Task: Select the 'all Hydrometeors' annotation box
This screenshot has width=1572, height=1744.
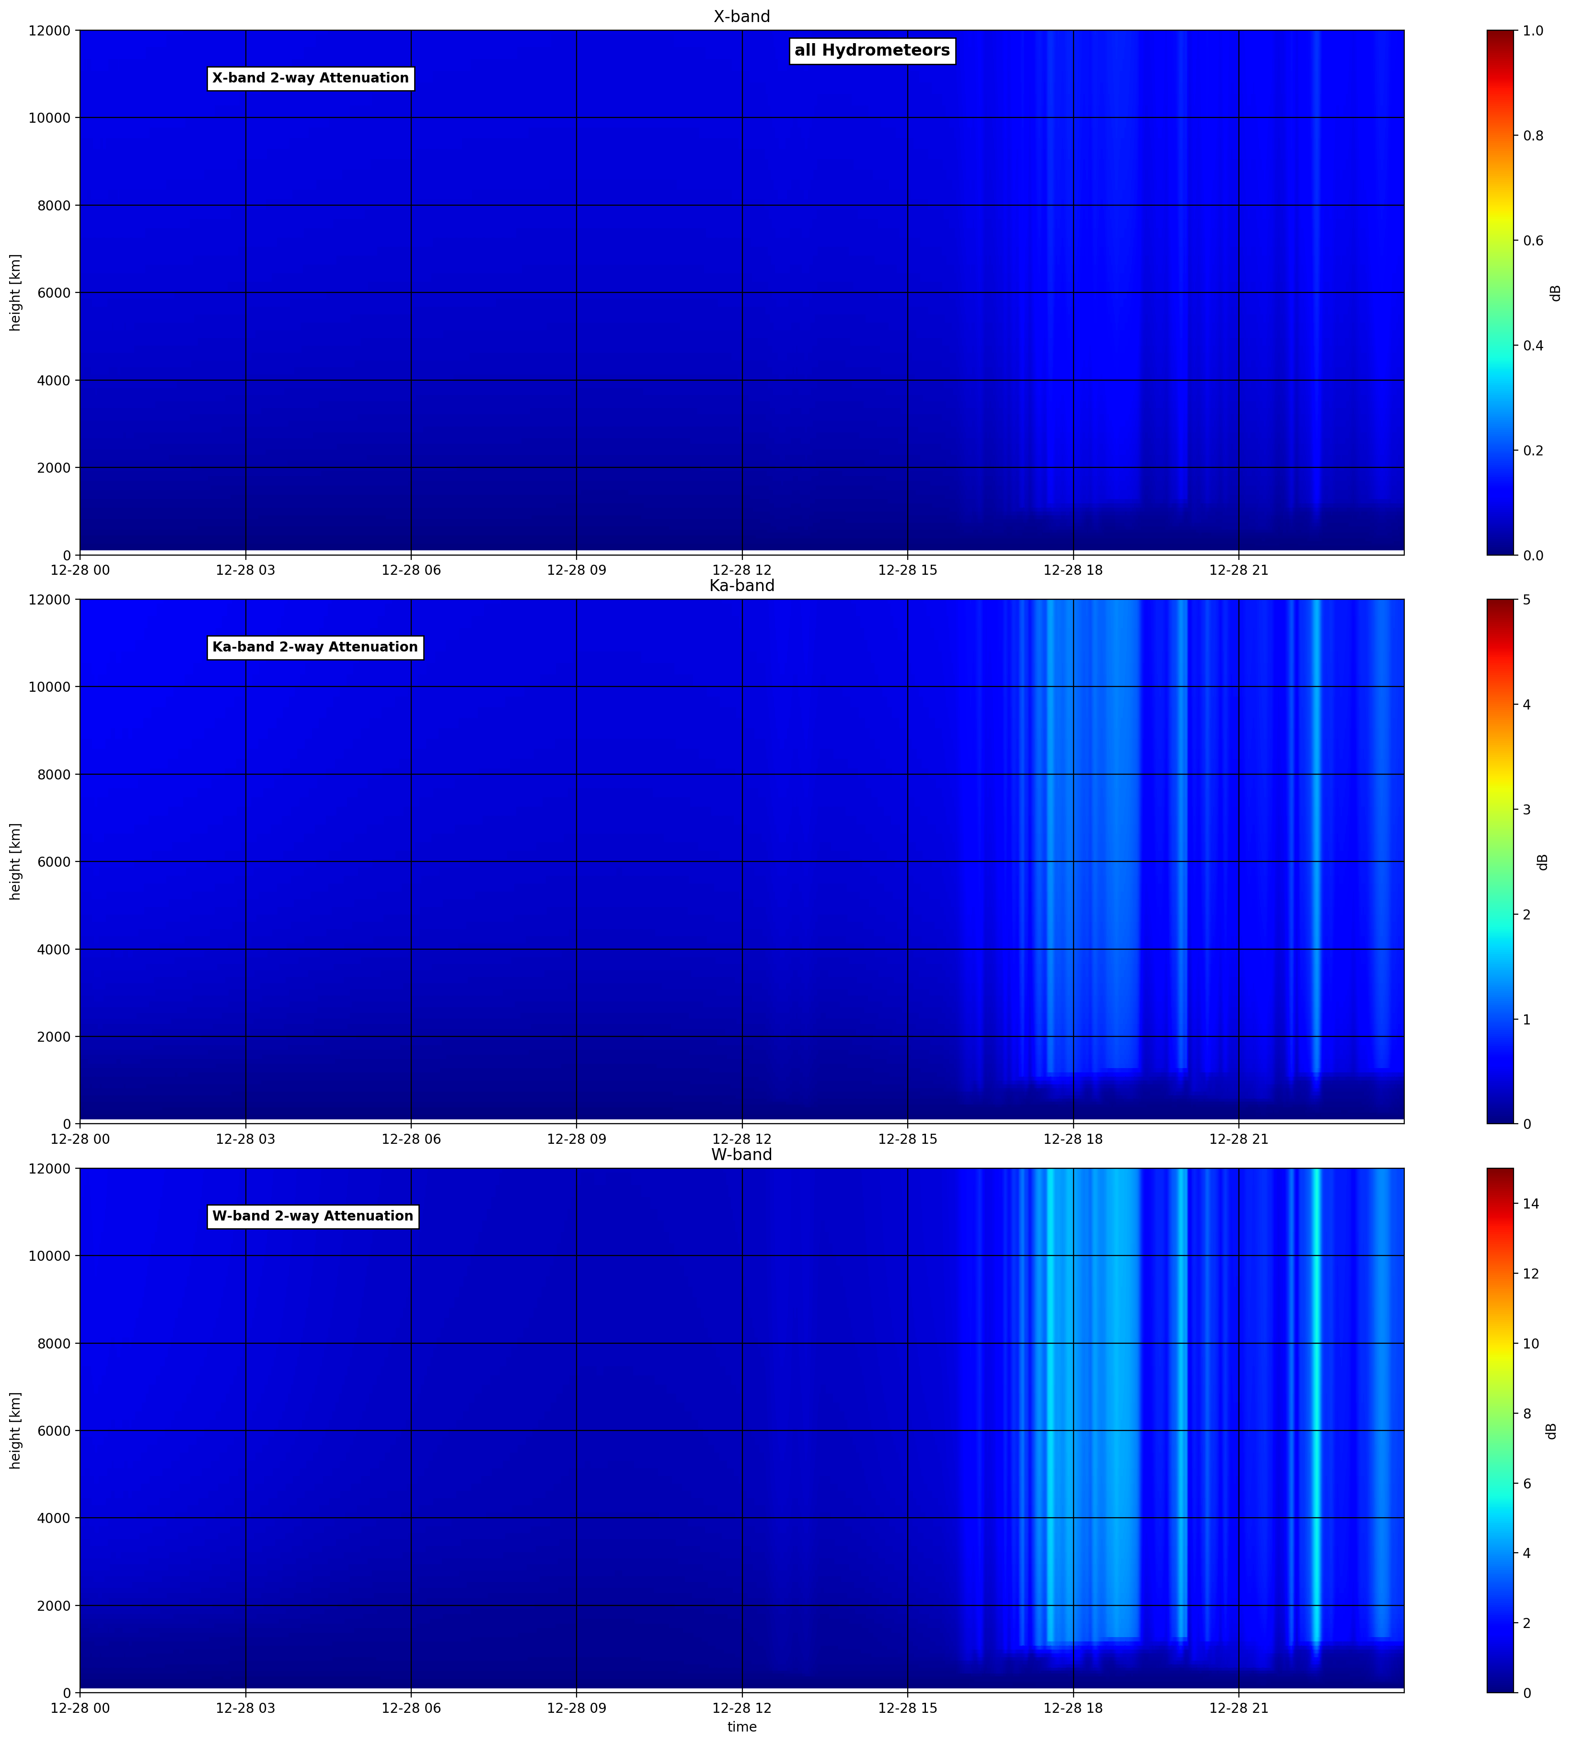Action: click(x=871, y=51)
